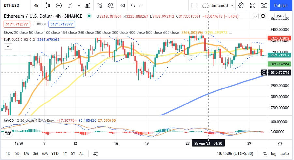This screenshot has width=294, height=160.
Task: Open the candlestick chart style selector
Action: (48, 5)
